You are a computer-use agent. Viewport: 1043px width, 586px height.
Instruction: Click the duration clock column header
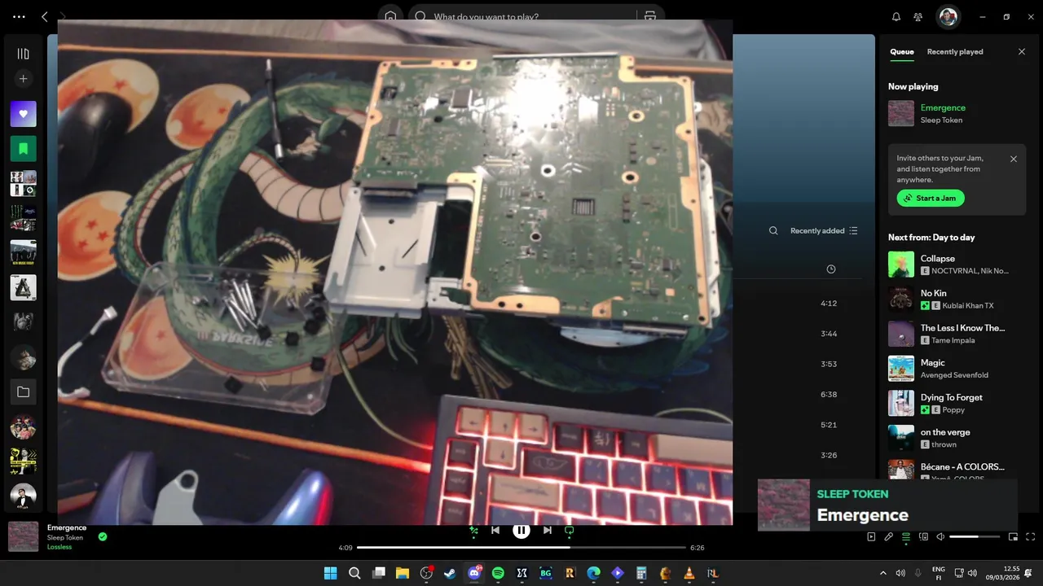[830, 269]
